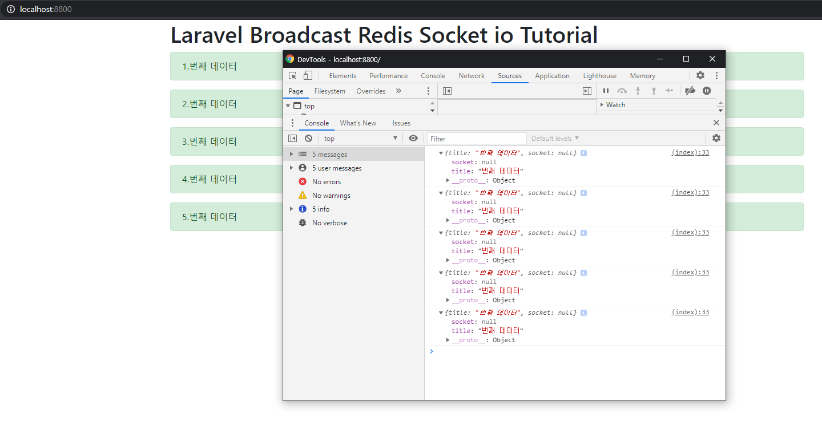Open console drawer three-dot menu
Image resolution: width=822 pixels, height=442 pixels.
coord(293,123)
